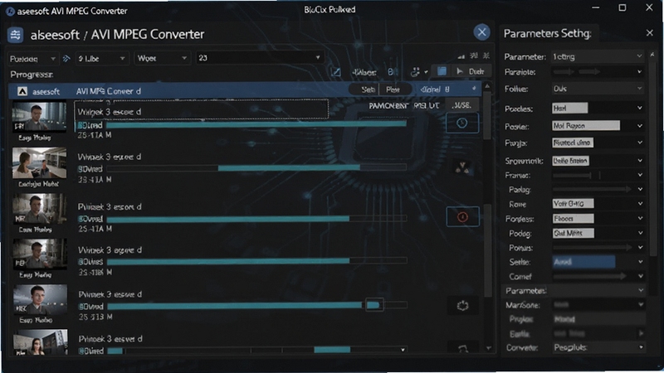664x373 pixels.
Task: Click the Progress: label
Action: [32, 75]
